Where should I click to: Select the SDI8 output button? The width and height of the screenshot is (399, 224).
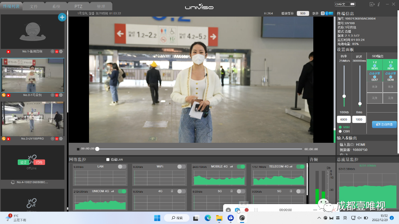391,76
